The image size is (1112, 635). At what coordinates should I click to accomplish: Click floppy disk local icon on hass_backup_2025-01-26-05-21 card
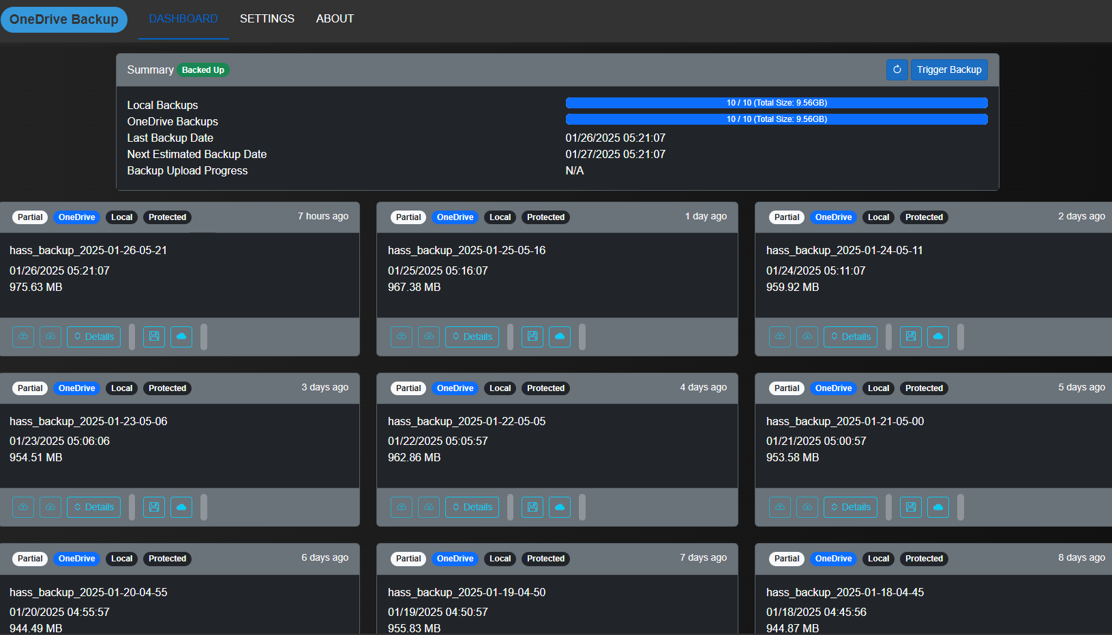coord(154,337)
